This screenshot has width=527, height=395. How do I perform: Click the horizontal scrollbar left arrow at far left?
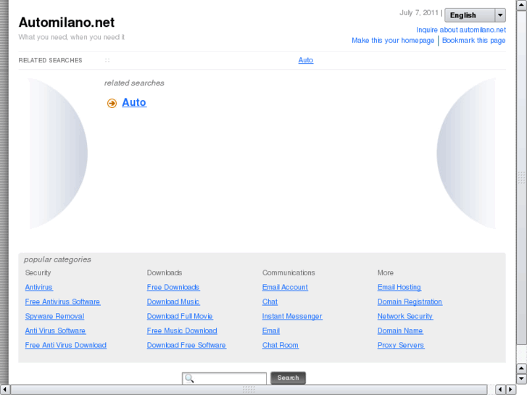[4, 389]
